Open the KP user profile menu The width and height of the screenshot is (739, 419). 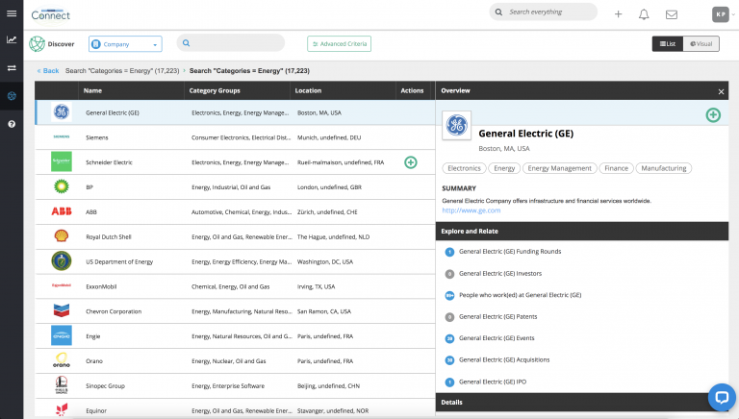(x=720, y=13)
